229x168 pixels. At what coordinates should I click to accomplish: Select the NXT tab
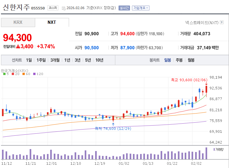coord(52,23)
